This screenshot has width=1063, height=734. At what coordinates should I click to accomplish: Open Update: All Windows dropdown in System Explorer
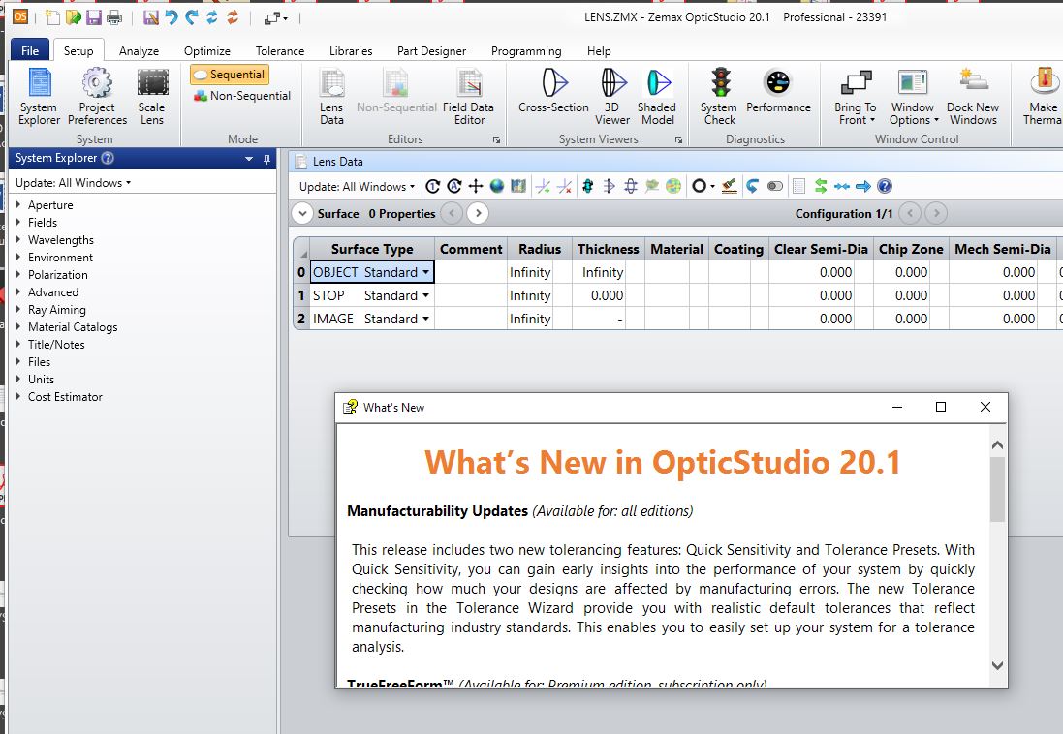pyautogui.click(x=74, y=183)
